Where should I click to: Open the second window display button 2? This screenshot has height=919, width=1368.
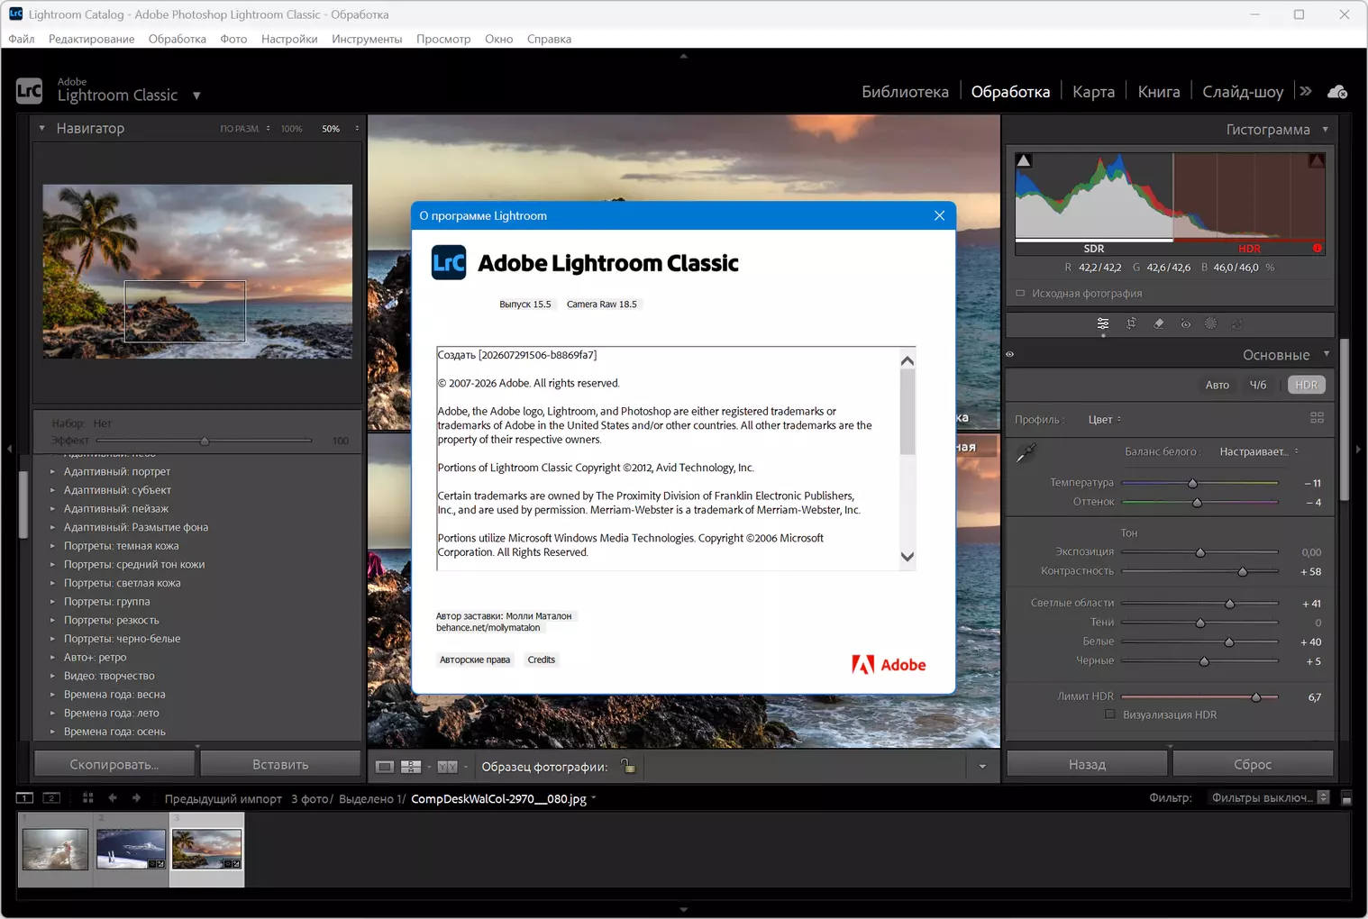coord(52,798)
